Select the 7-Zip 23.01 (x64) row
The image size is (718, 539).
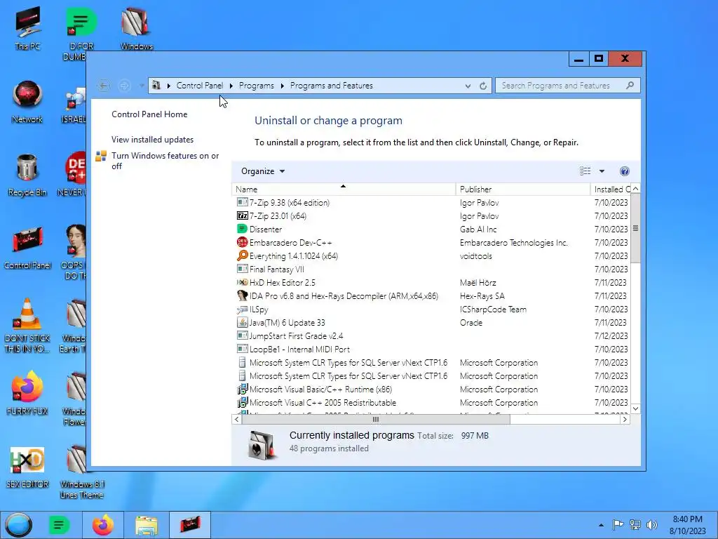tap(431, 216)
